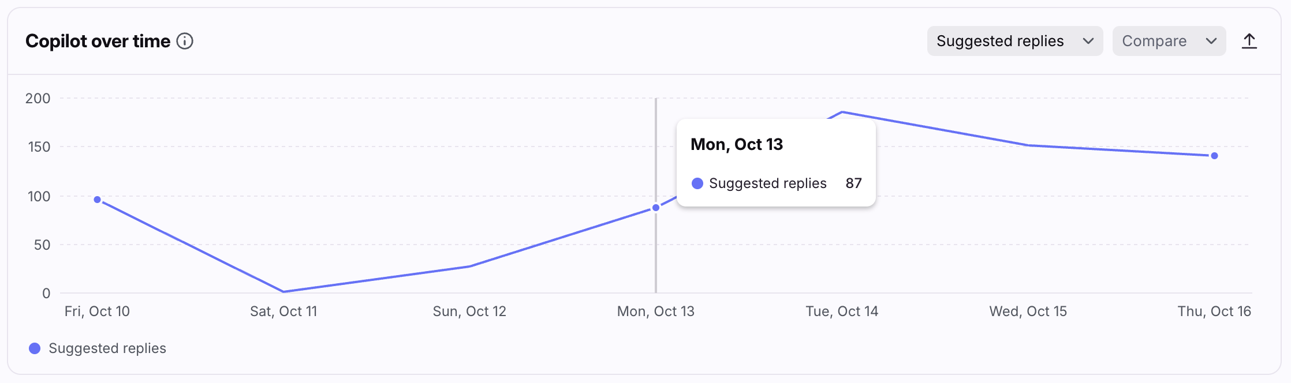Click the purple dot inside the tooltip

point(697,183)
